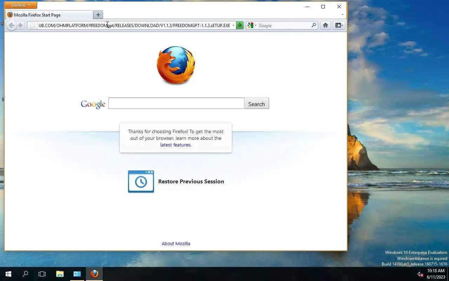Click the Restore Previous Session clock icon
449x281 pixels.
tap(141, 182)
